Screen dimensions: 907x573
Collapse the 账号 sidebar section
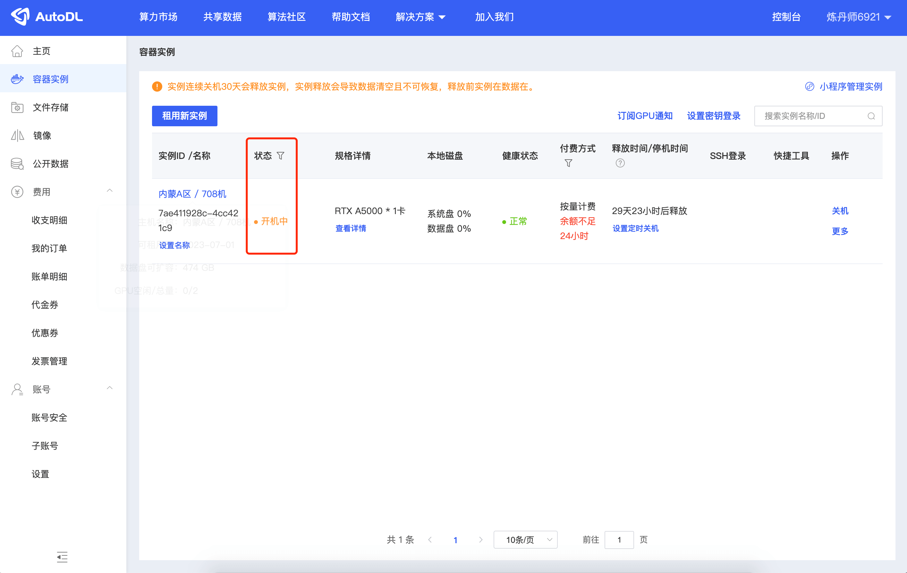tap(110, 388)
